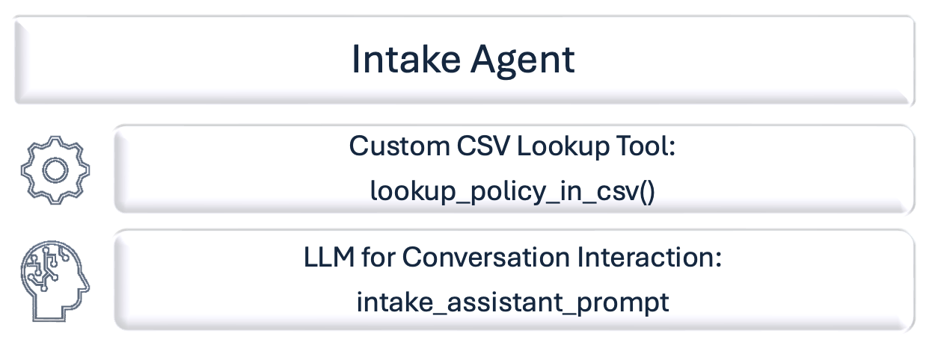Click the gear settings icon
The width and height of the screenshot is (944, 345).
(54, 170)
